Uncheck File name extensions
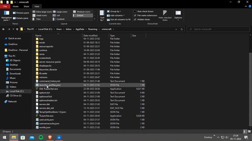This screenshot has height=141, width=252. pyautogui.click(x=135, y=15)
